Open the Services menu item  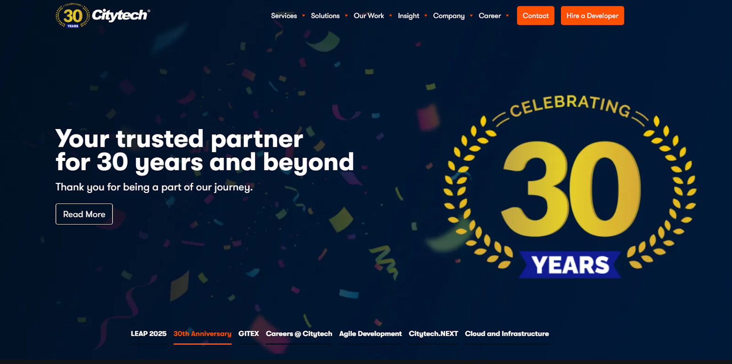click(x=284, y=16)
